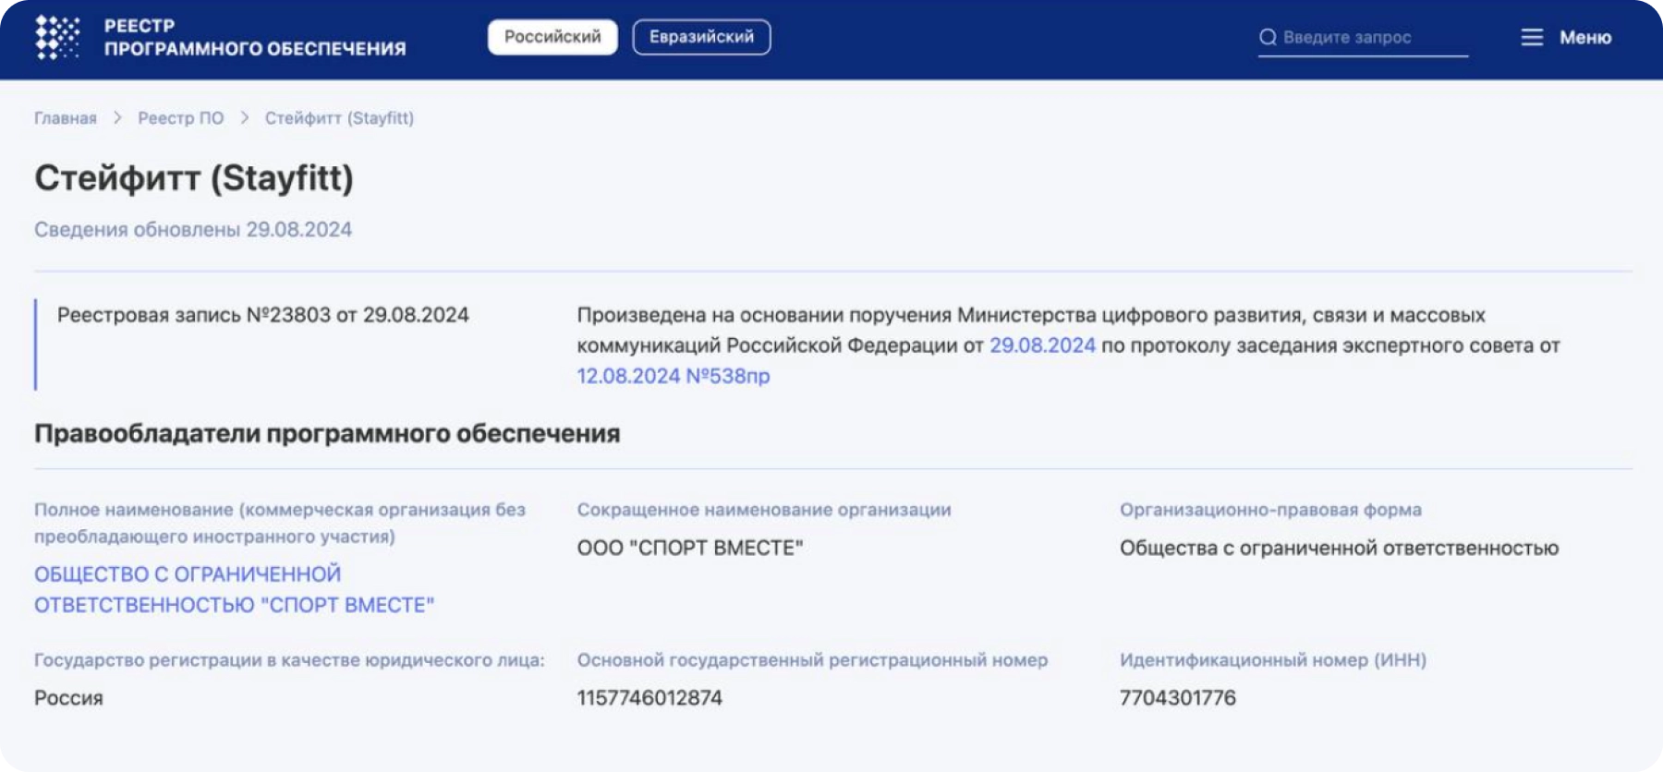The width and height of the screenshot is (1663, 772).
Task: Open the ОБЩЕСТВО С ОГРАНИЧЕННОЙ ОТВЕТСТВЕННОСТЬЮ link
Action: 234,589
